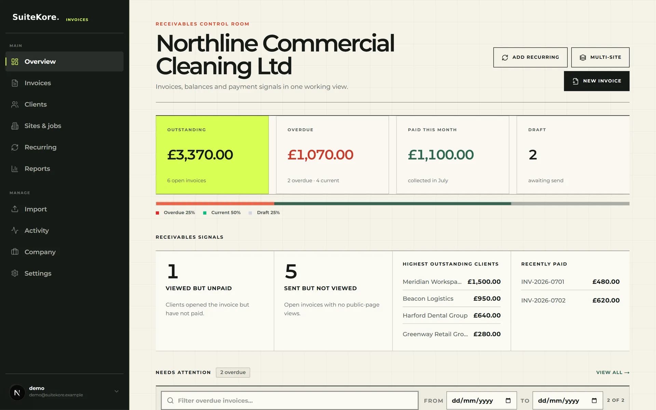Click the green current progress bar segment
The width and height of the screenshot is (656, 410).
click(393, 204)
